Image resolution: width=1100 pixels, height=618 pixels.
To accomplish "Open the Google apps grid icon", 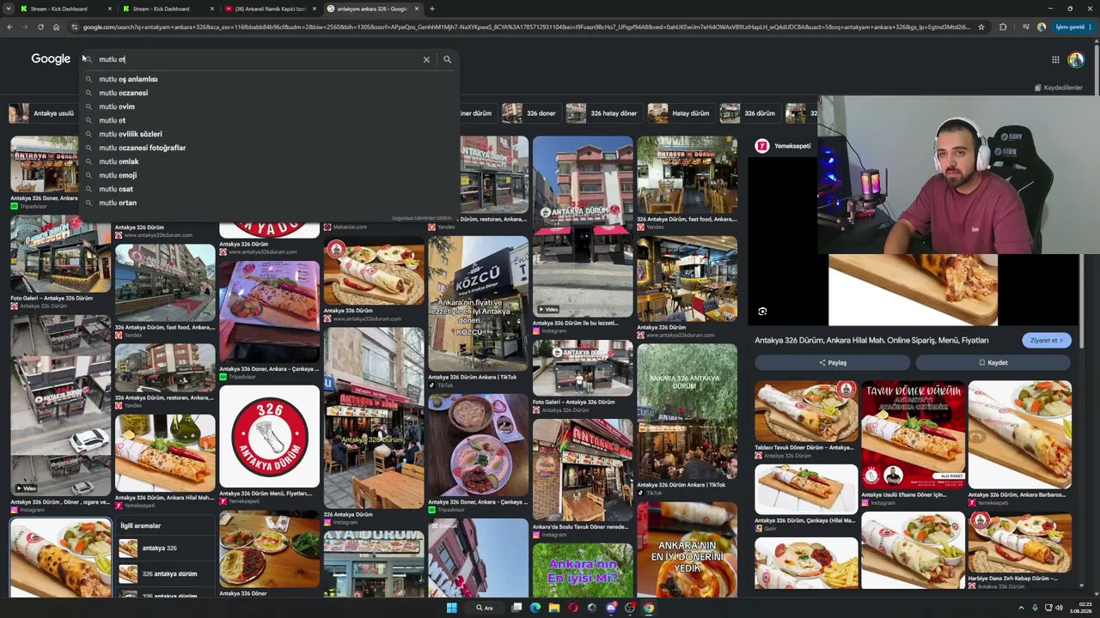I will tap(1055, 59).
